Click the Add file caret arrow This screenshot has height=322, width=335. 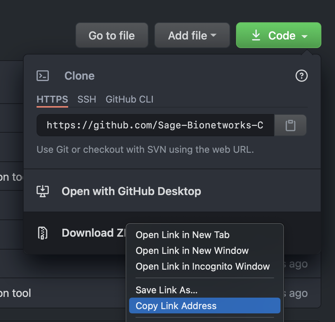pyautogui.click(x=213, y=35)
